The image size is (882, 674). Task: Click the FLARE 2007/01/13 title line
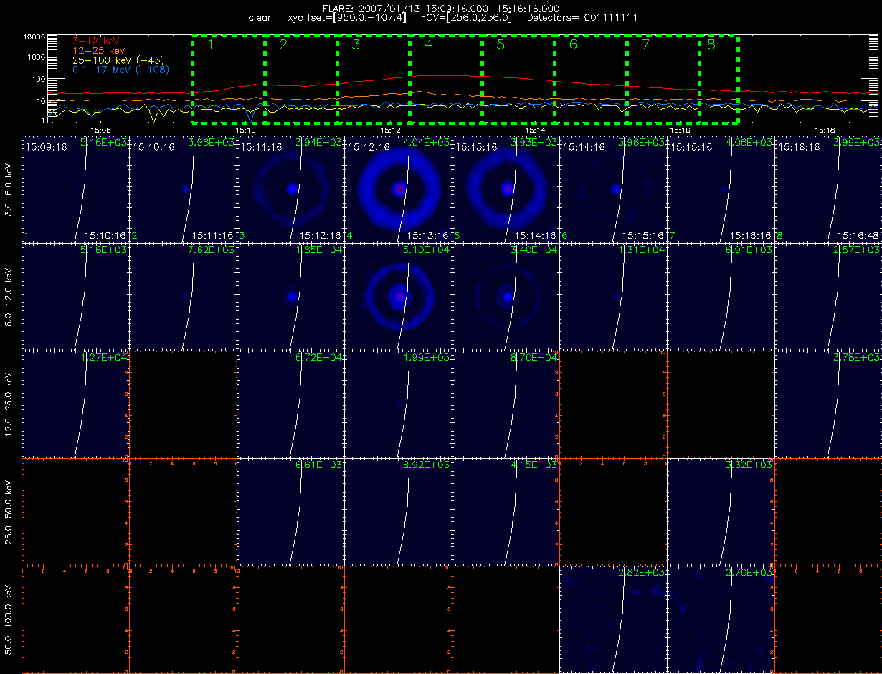click(441, 8)
